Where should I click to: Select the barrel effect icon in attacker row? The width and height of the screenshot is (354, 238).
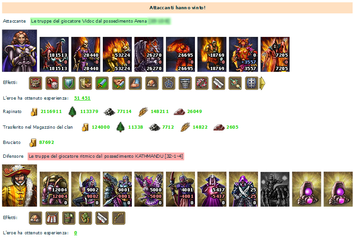pyautogui.click(x=252, y=83)
